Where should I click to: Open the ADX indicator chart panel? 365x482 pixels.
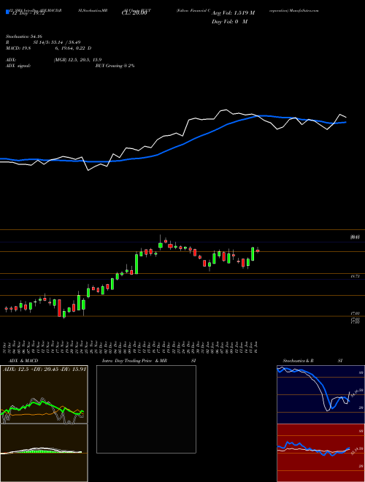(44, 394)
